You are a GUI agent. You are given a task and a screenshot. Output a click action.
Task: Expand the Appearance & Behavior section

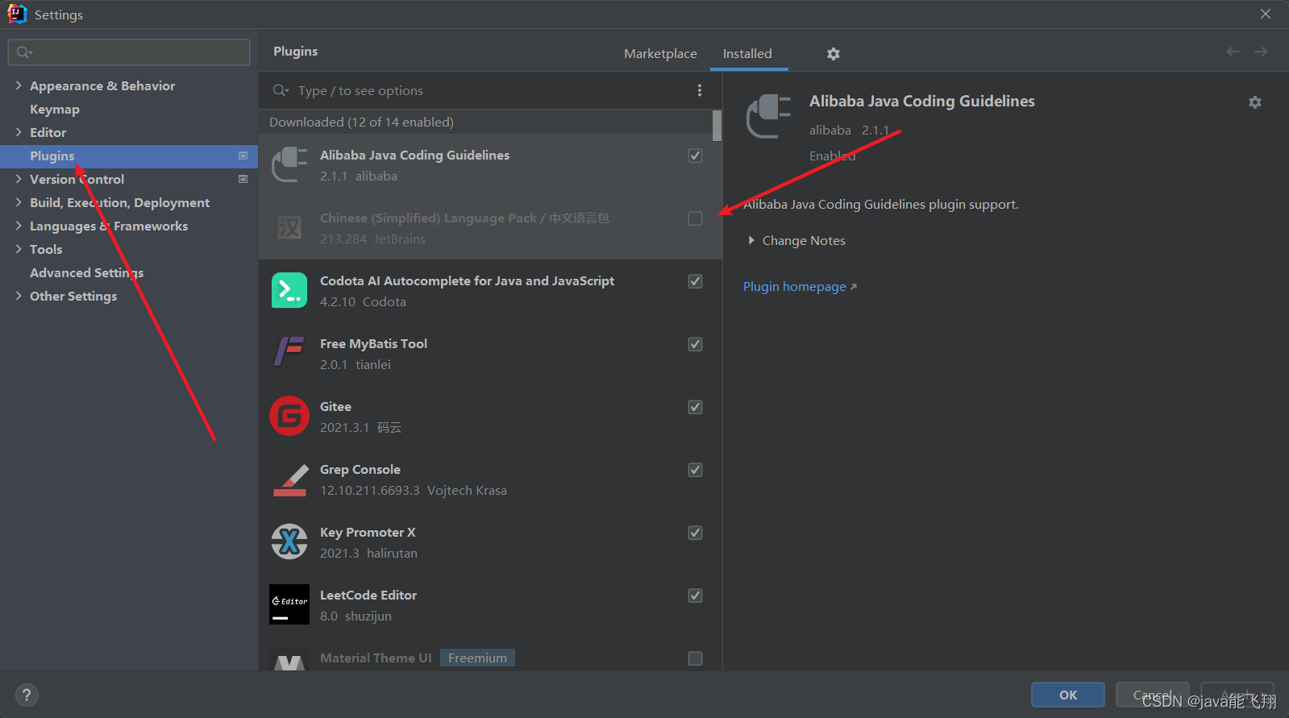19,85
